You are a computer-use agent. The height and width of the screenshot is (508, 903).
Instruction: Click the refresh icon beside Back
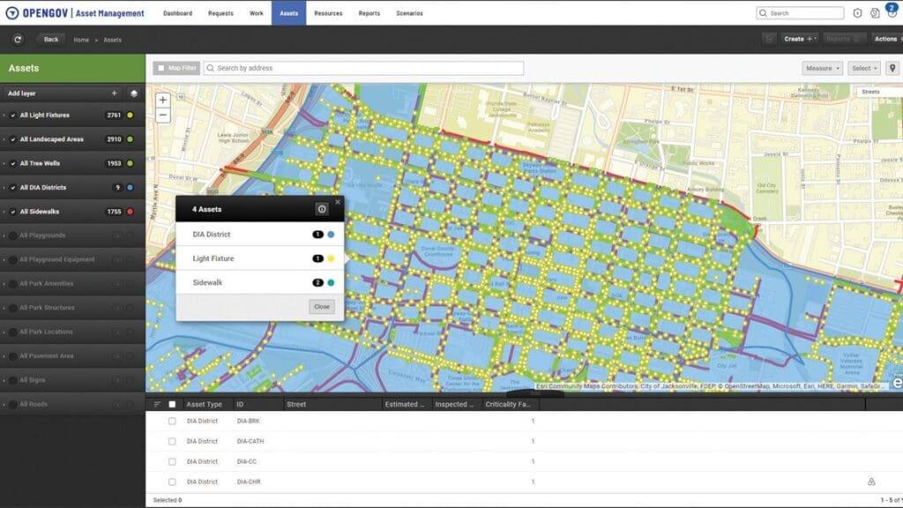18,39
